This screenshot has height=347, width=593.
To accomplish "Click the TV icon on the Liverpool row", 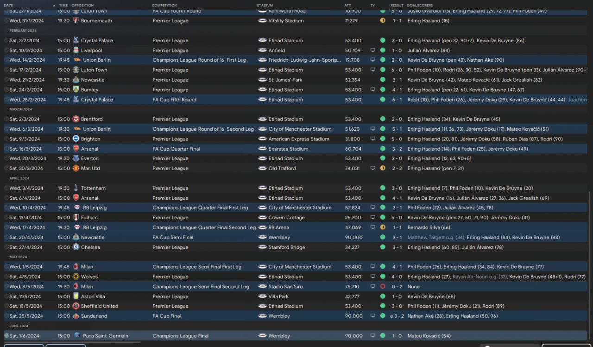I will coord(372,50).
